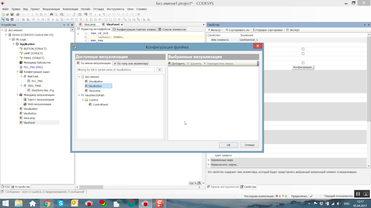Click Добавить to add visualization
Screen dimensions: 371x208
click(x=177, y=64)
